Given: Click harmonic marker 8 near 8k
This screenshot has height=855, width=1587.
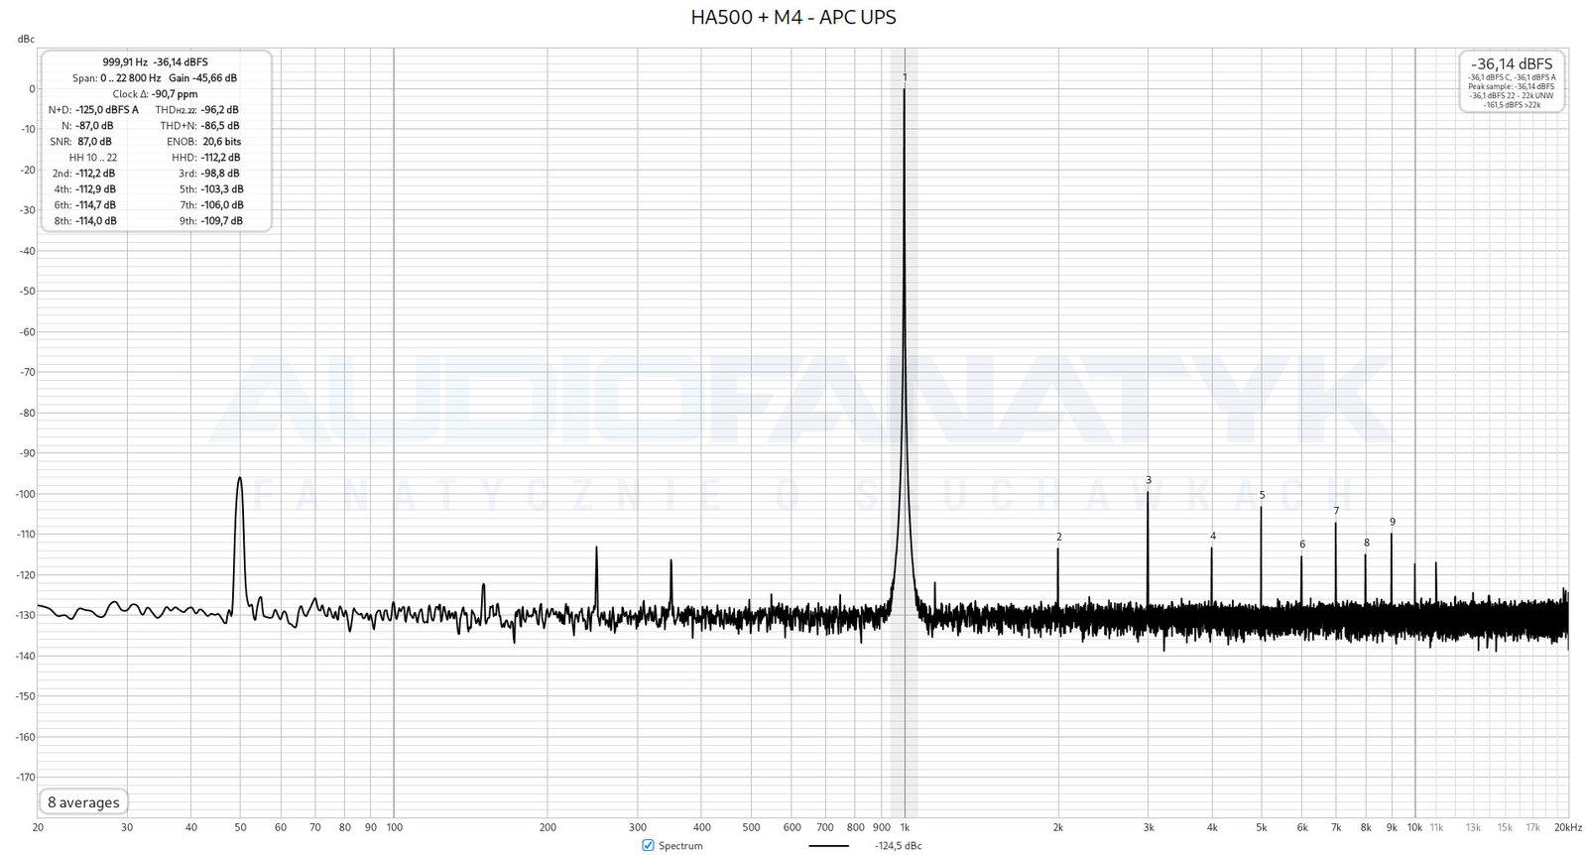Looking at the screenshot, I should 1366,543.
